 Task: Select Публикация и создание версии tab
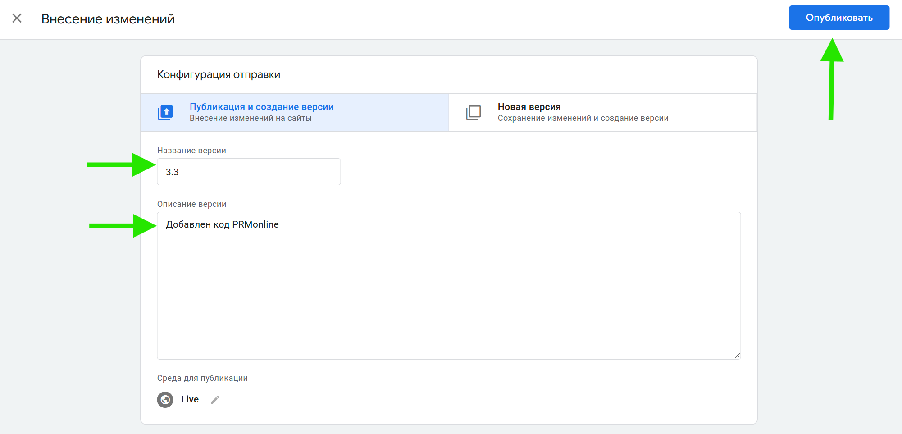[x=261, y=107]
